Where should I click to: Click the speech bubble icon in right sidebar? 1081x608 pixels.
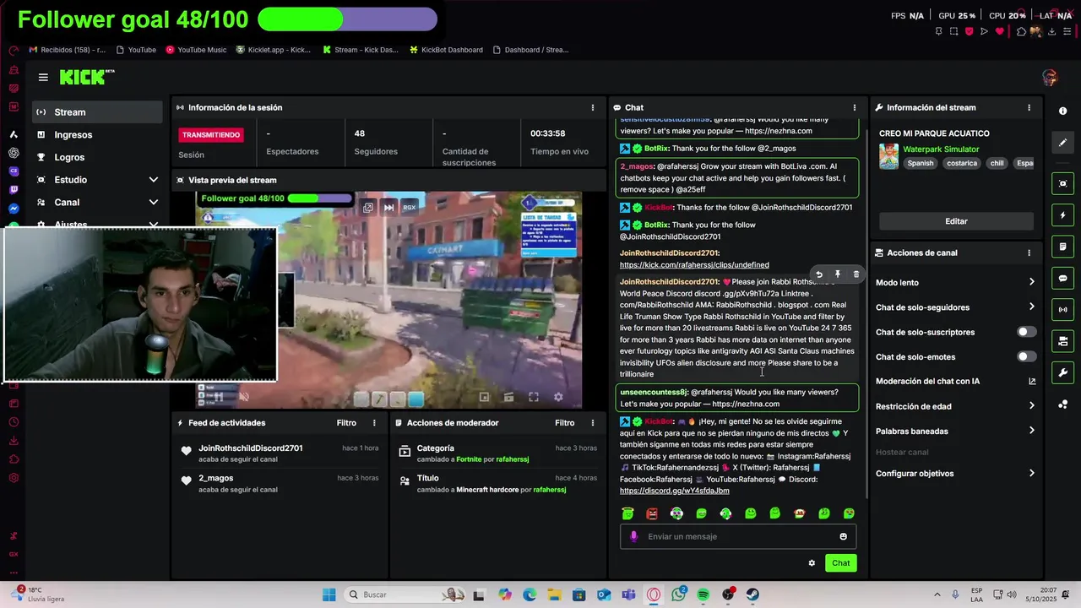[1062, 278]
